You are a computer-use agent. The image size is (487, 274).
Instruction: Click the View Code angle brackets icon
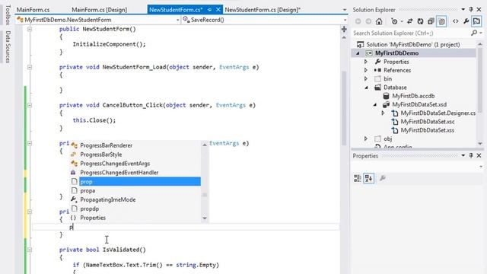pyautogui.click(x=455, y=21)
